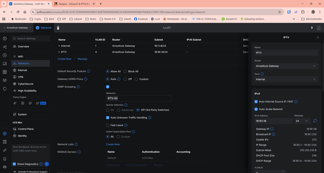
Task: Toggle Auto Internet Source IP / NAT checkbox
Action: pyautogui.click(x=256, y=101)
